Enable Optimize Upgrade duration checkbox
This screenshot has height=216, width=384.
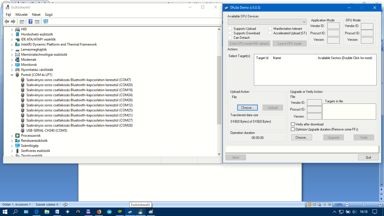pos(293,129)
